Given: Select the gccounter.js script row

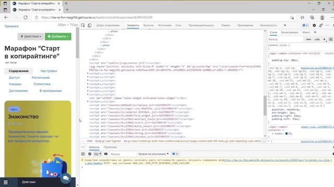Looking at the screenshot, I should click(x=125, y=63).
